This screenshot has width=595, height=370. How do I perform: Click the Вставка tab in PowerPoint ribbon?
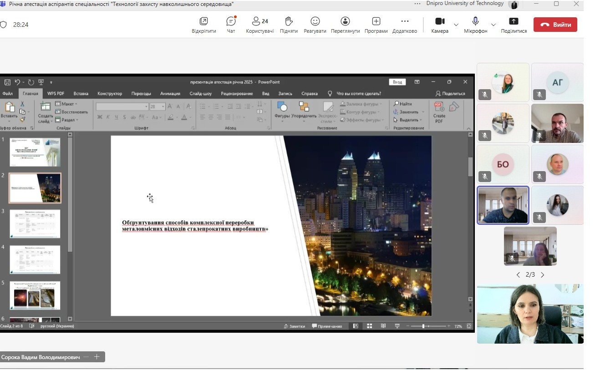coord(81,93)
